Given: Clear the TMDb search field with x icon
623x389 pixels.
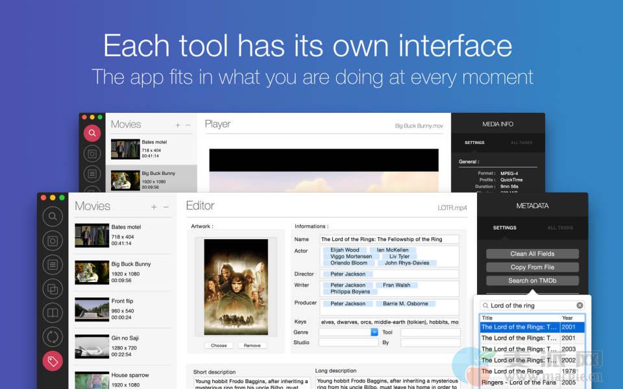Looking at the screenshot, I should [x=580, y=305].
